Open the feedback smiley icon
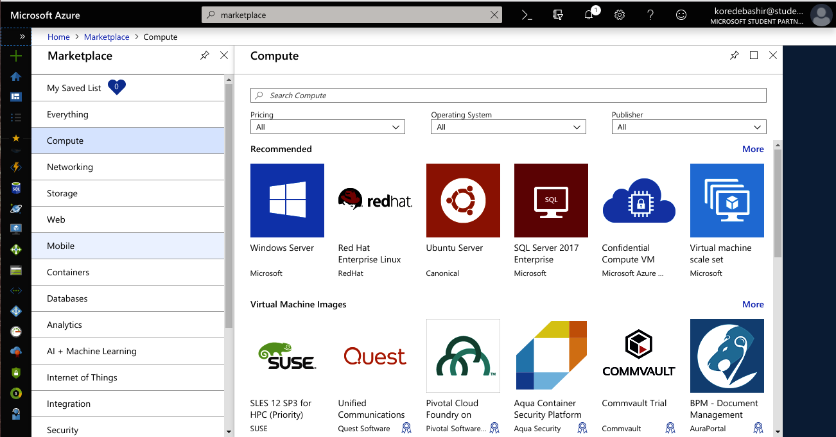Screen dimensions: 836x437 681,15
